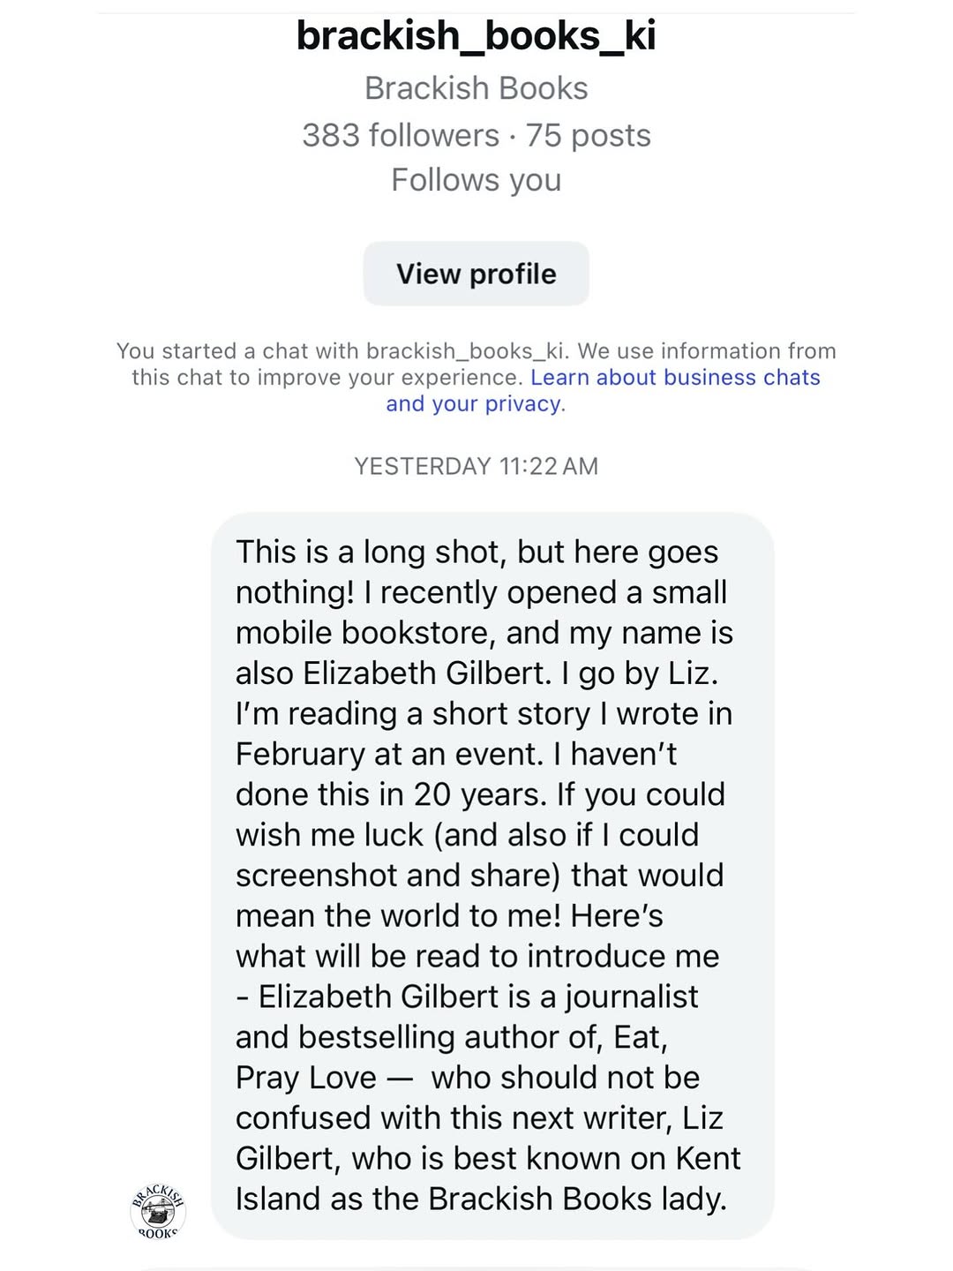Open the Learn about business chats link
This screenshot has width=953, height=1271.
(675, 378)
